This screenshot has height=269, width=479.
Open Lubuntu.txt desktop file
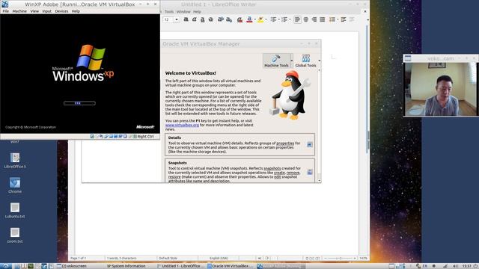15,211
